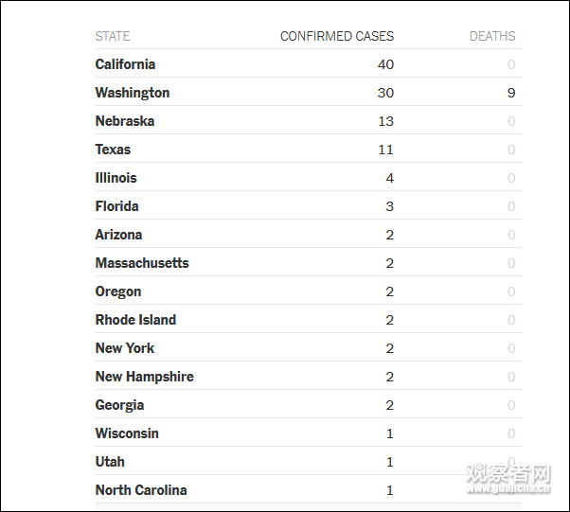Select Rhode Island in the table
The height and width of the screenshot is (512, 570).
135,320
